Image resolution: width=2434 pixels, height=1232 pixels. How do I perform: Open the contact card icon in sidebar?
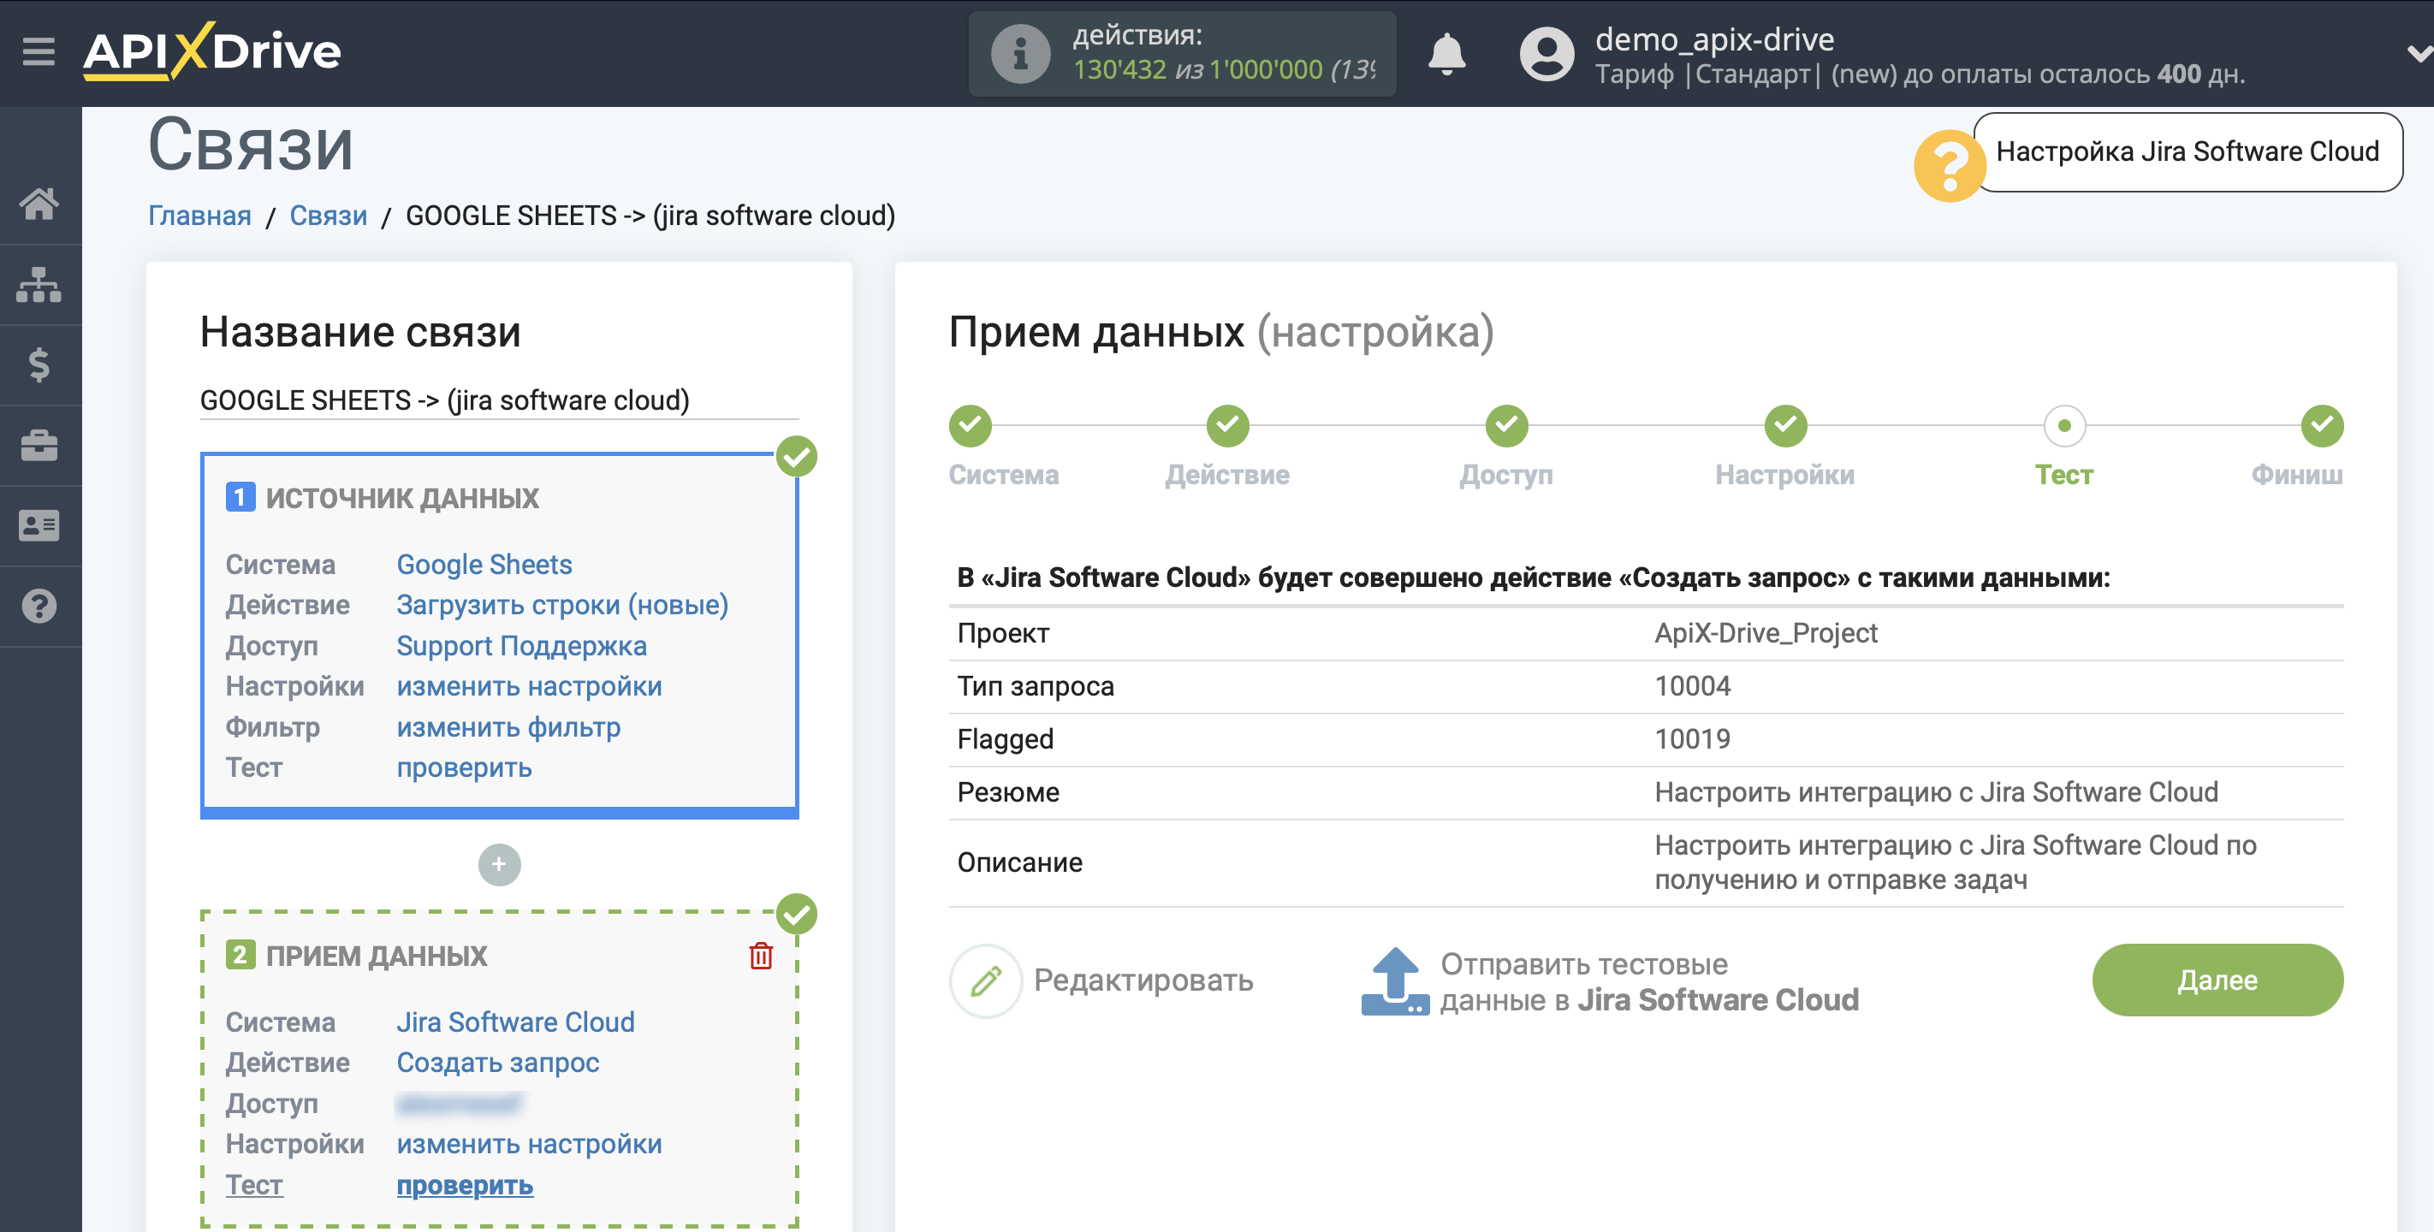click(39, 525)
